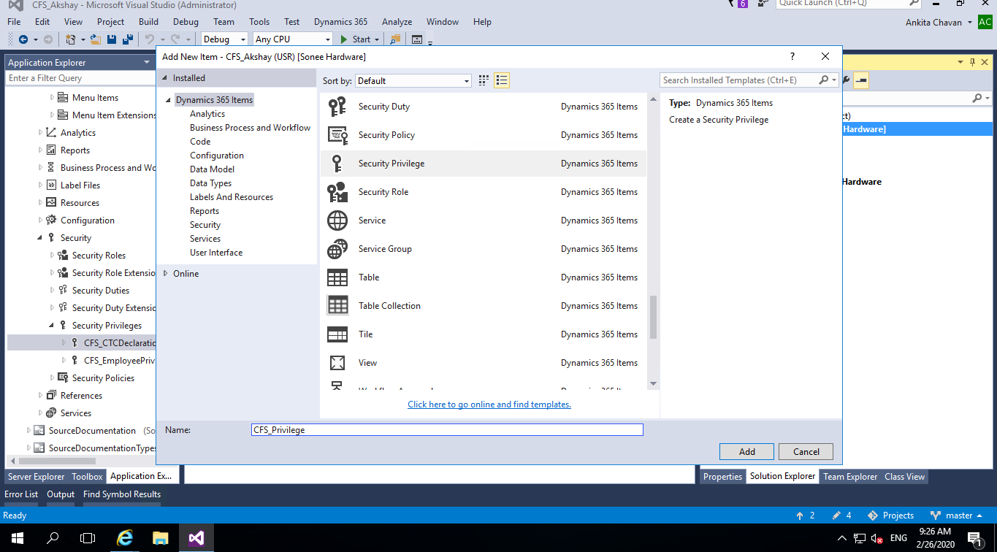Select the Table Collection template icon
Image resolution: width=997 pixels, height=552 pixels.
coord(337,306)
